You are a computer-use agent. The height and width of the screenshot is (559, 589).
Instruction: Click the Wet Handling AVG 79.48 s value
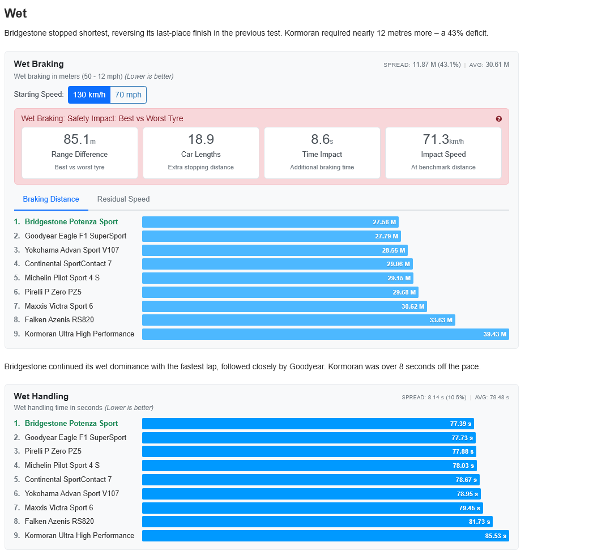point(499,398)
